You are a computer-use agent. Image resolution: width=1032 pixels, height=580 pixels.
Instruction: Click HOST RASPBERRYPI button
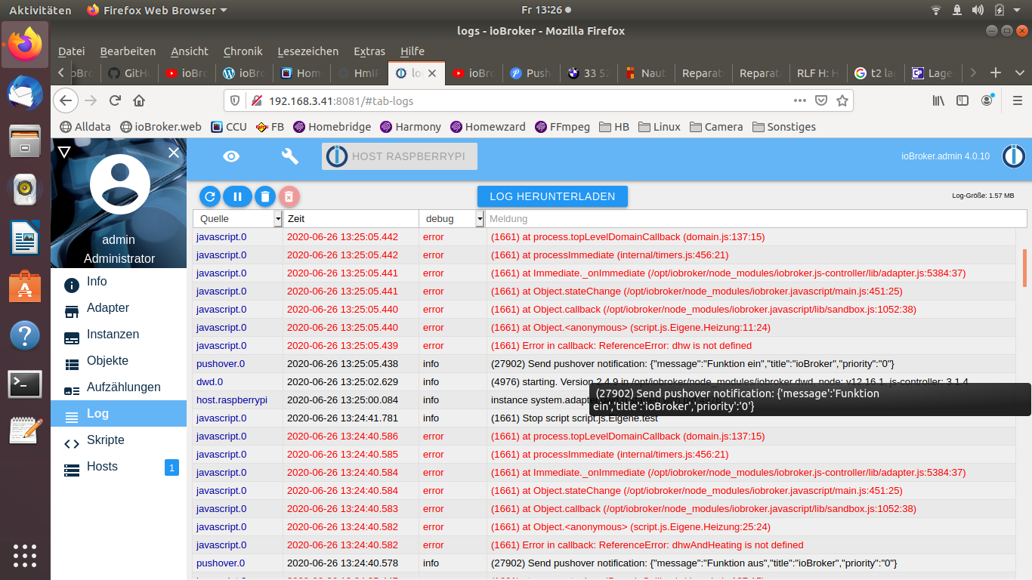400,156
